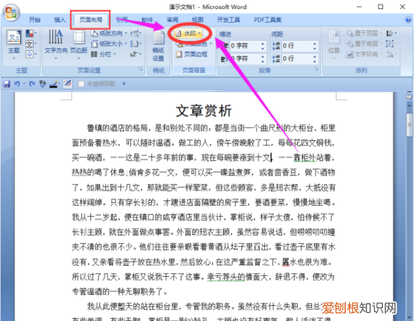The width and height of the screenshot is (414, 321).
Task: Increase spacing before with the up arrow
Action: click(x=315, y=43)
